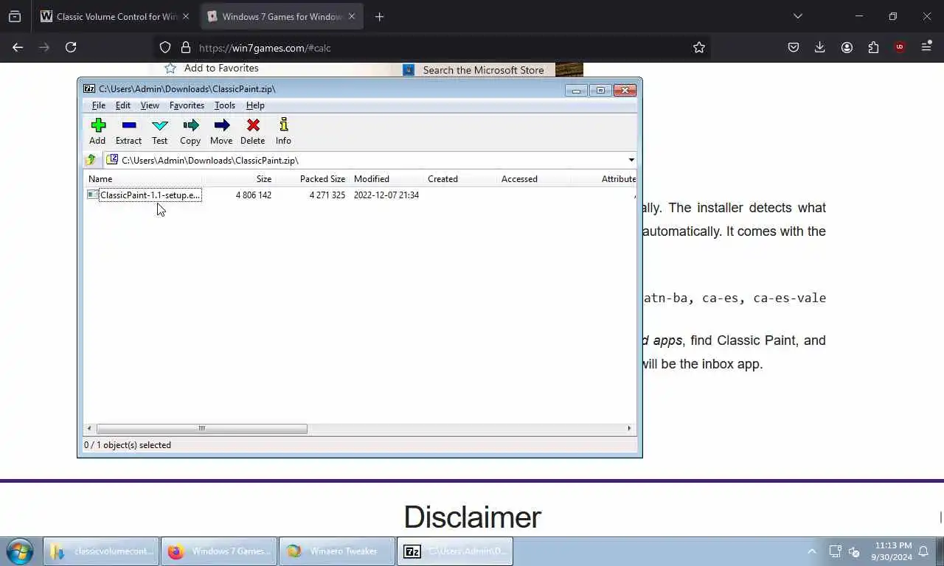Click the scroll-right arrow in the file list
Image resolution: width=944 pixels, height=566 pixels.
[x=629, y=428]
